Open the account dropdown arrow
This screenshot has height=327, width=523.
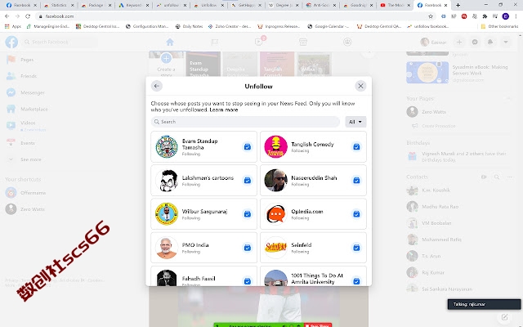(x=506, y=42)
